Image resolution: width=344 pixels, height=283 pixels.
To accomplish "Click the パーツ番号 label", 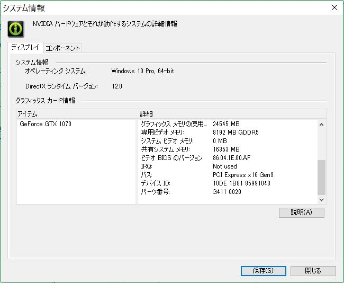I will click(155, 192).
